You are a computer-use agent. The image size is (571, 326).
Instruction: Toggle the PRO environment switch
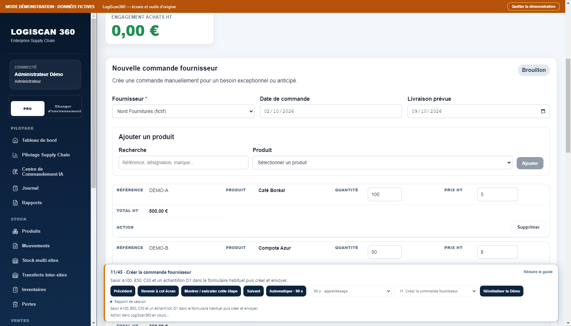pos(28,109)
